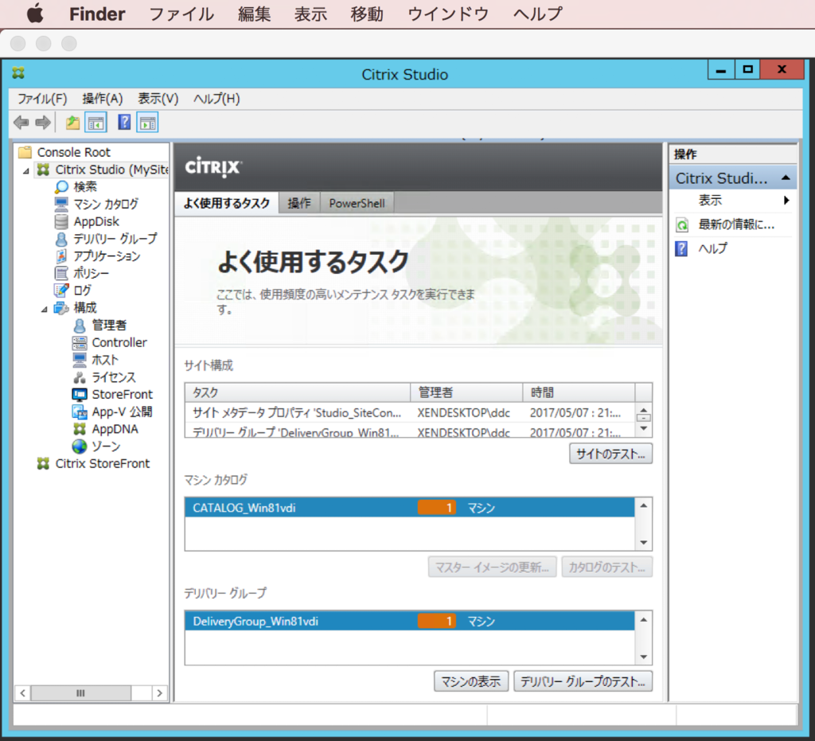815x741 pixels.
Task: Select 管理者 under 構成
Action: pyautogui.click(x=109, y=325)
